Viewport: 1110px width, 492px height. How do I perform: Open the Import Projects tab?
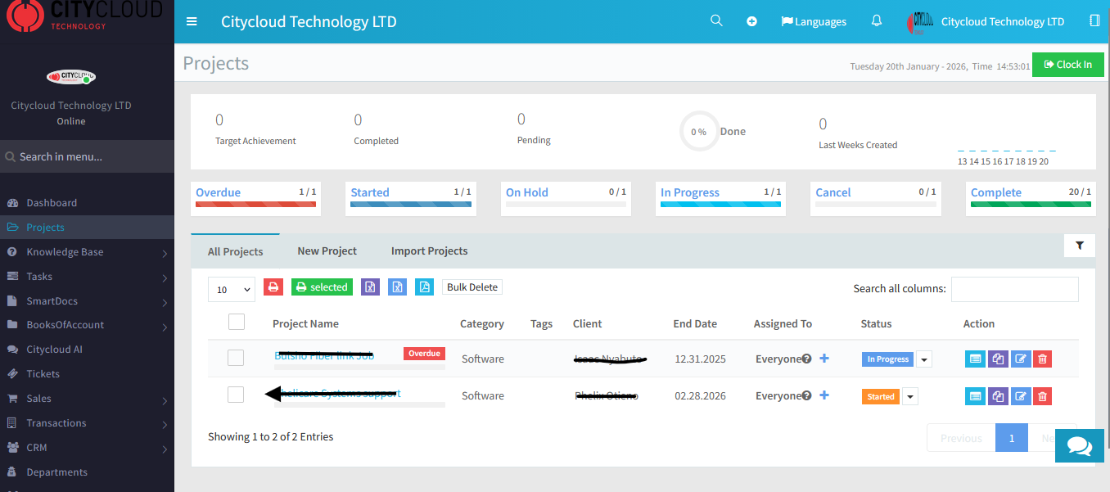point(430,251)
